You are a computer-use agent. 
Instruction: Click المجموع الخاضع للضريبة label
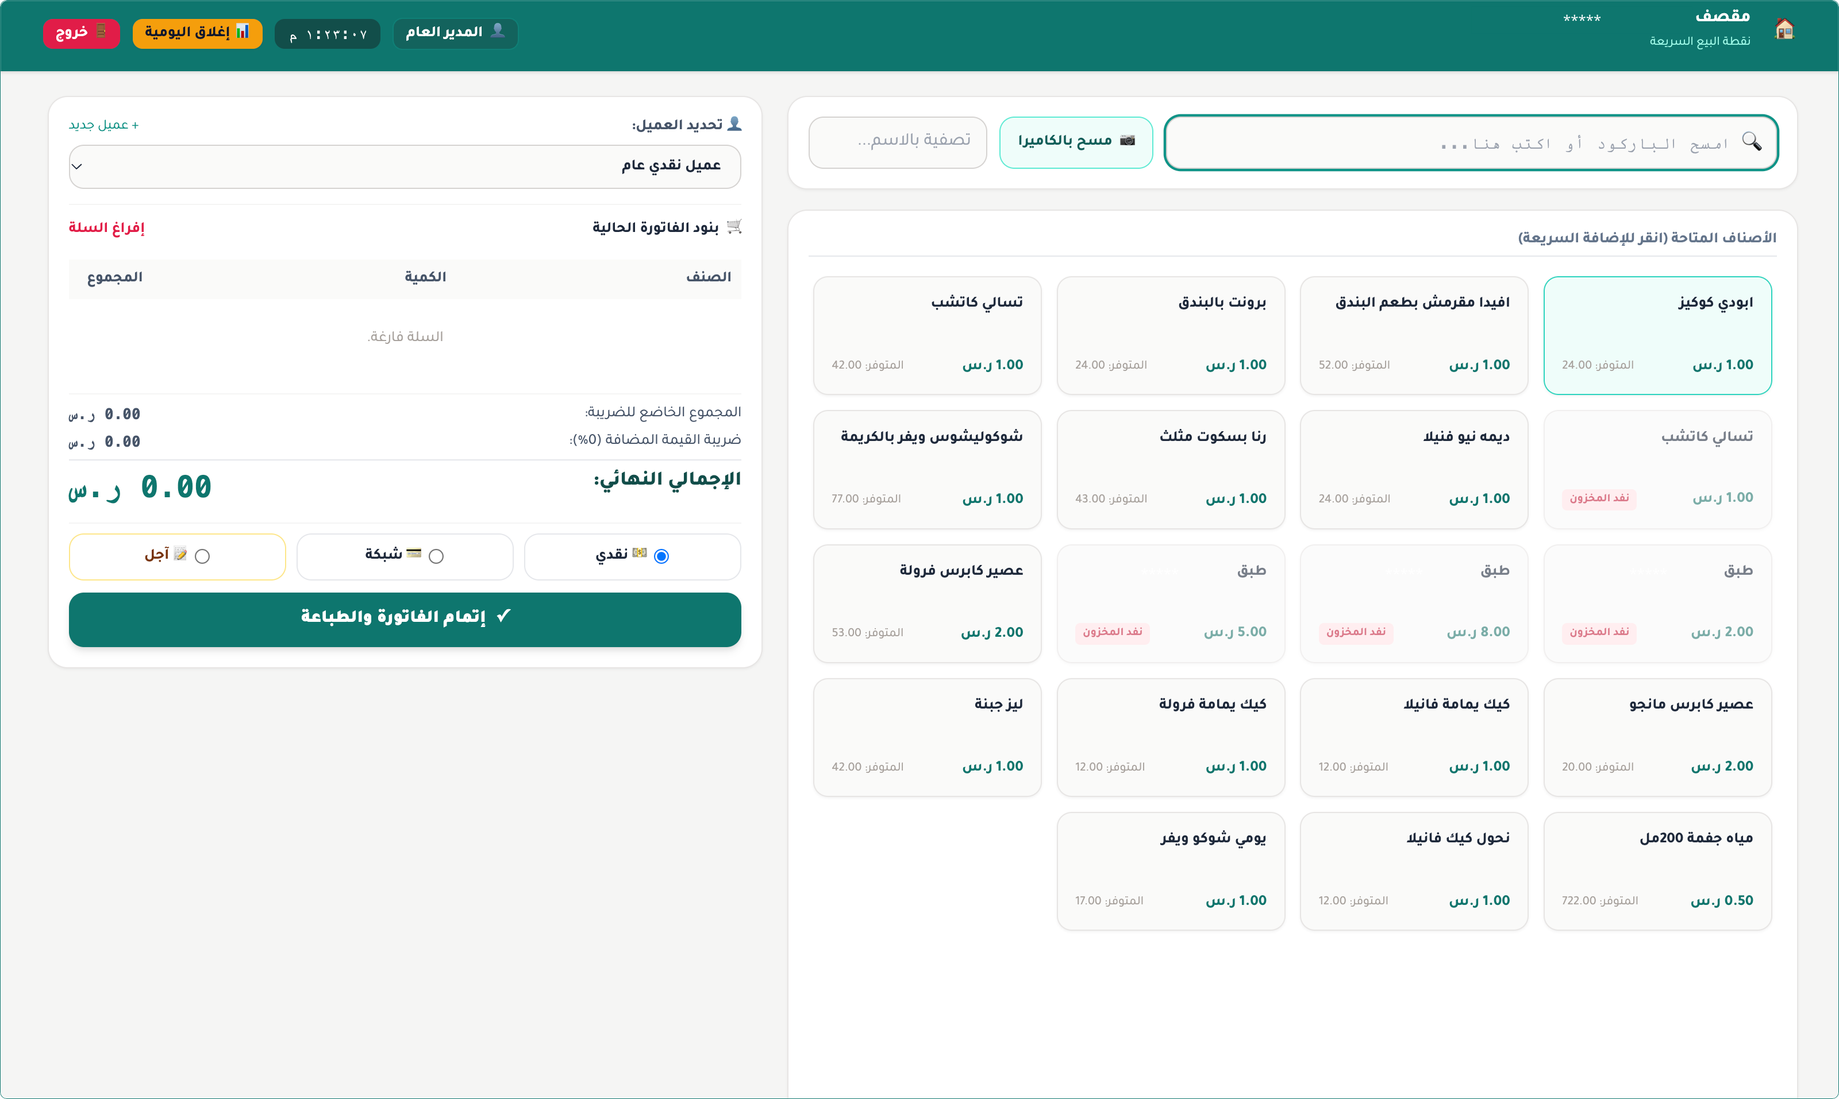663,412
